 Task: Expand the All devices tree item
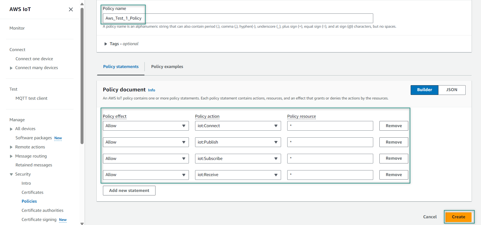11,129
